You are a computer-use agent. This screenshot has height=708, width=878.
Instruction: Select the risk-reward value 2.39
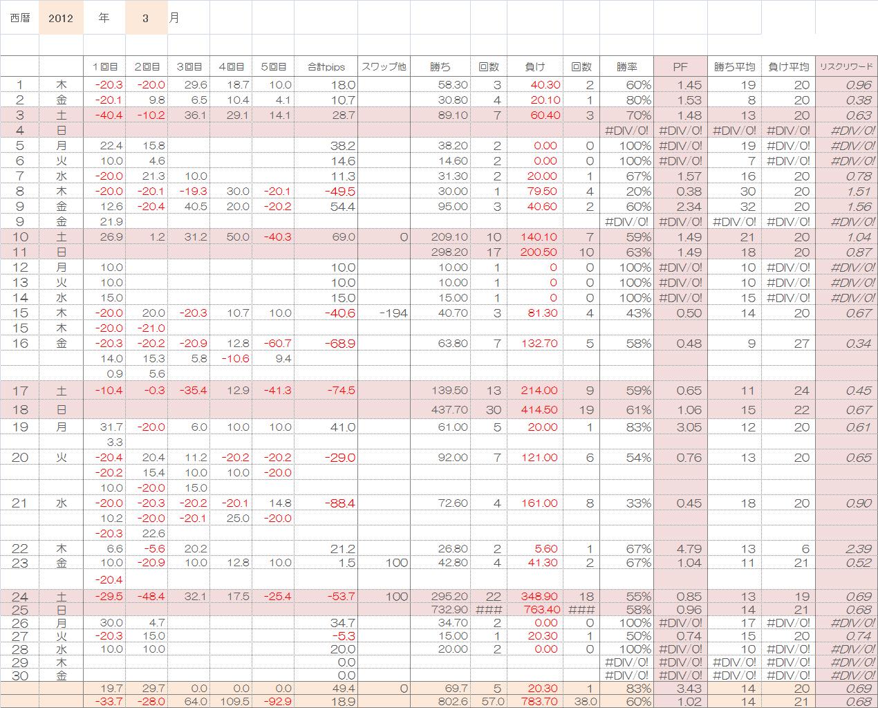[846, 548]
